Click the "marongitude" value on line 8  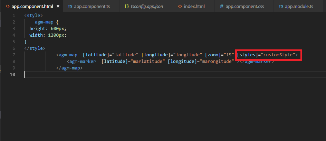(x=217, y=62)
